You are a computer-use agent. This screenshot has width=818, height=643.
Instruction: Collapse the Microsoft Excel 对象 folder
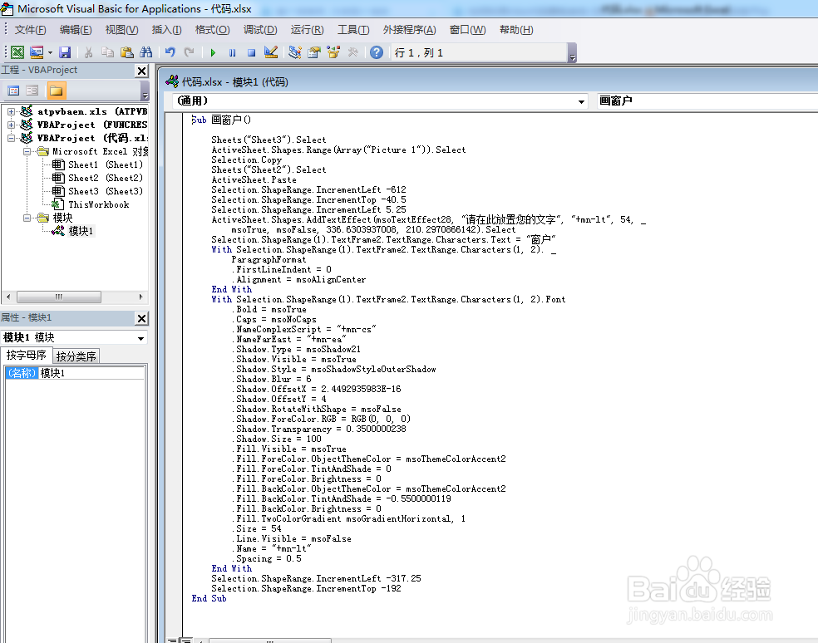[x=27, y=152]
